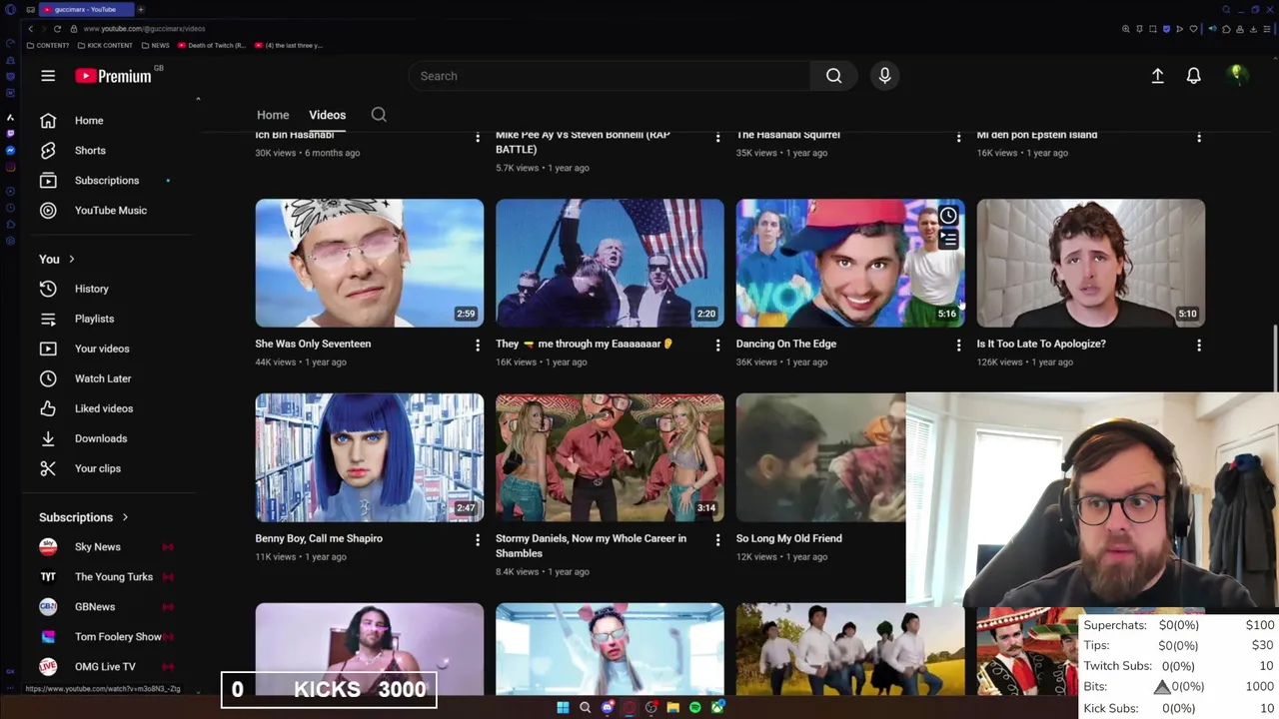Image resolution: width=1279 pixels, height=719 pixels.
Task: Expand the You section chevron
Action: 71,260
